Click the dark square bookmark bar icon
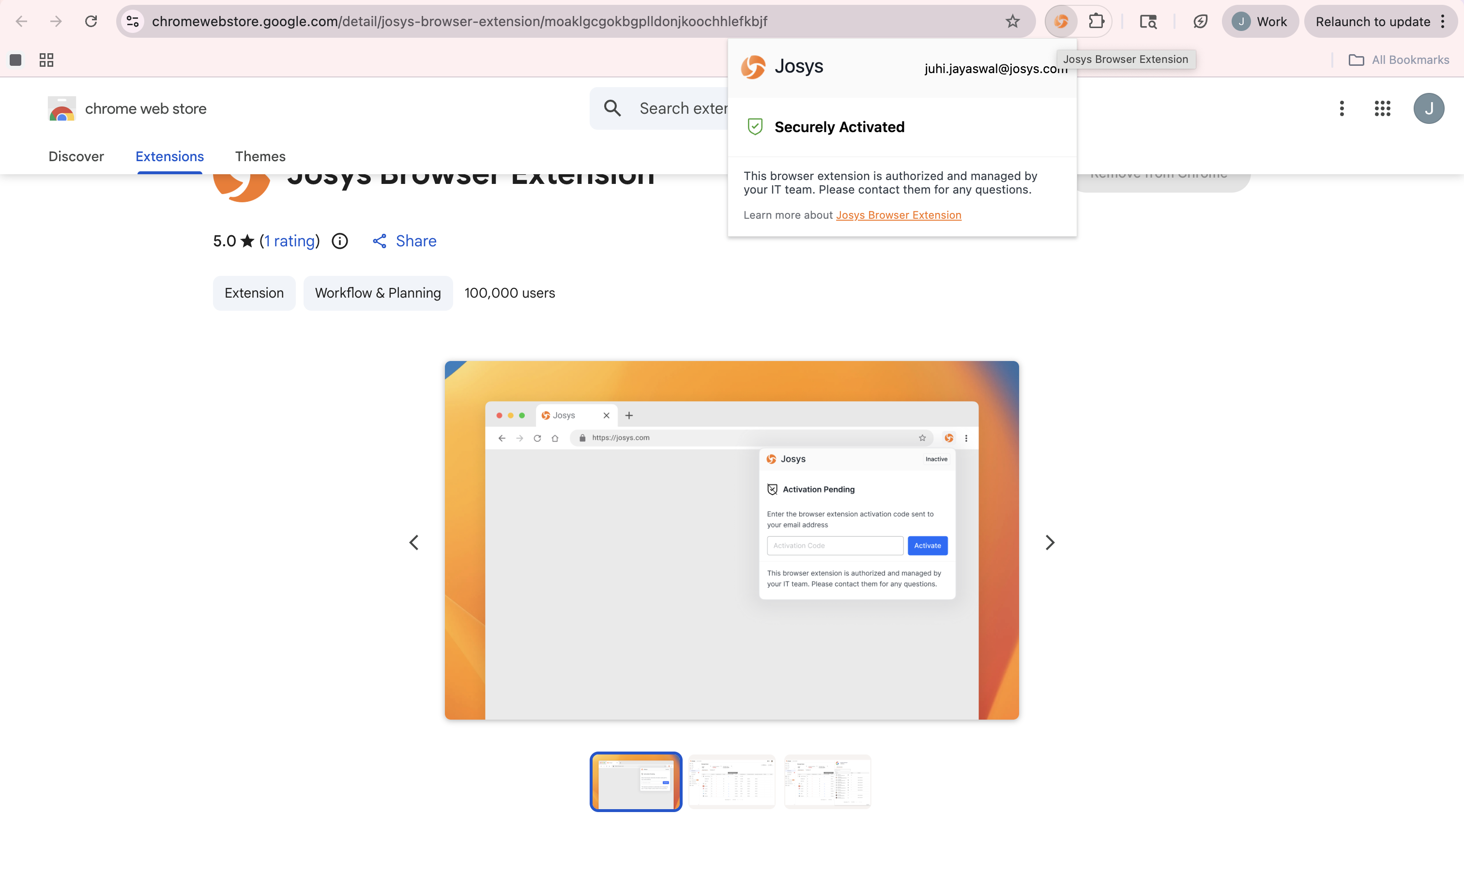The width and height of the screenshot is (1464, 874). pos(16,60)
